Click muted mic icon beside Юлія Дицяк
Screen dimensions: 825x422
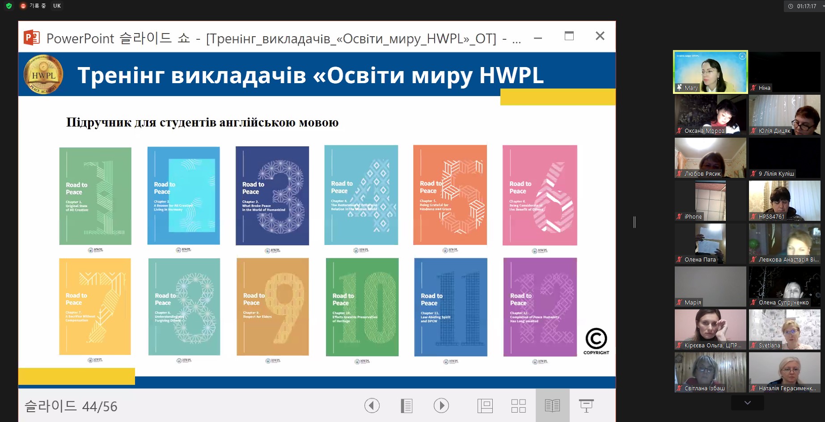[x=754, y=131]
